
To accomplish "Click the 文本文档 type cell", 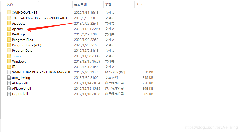I will pos(111,78).
